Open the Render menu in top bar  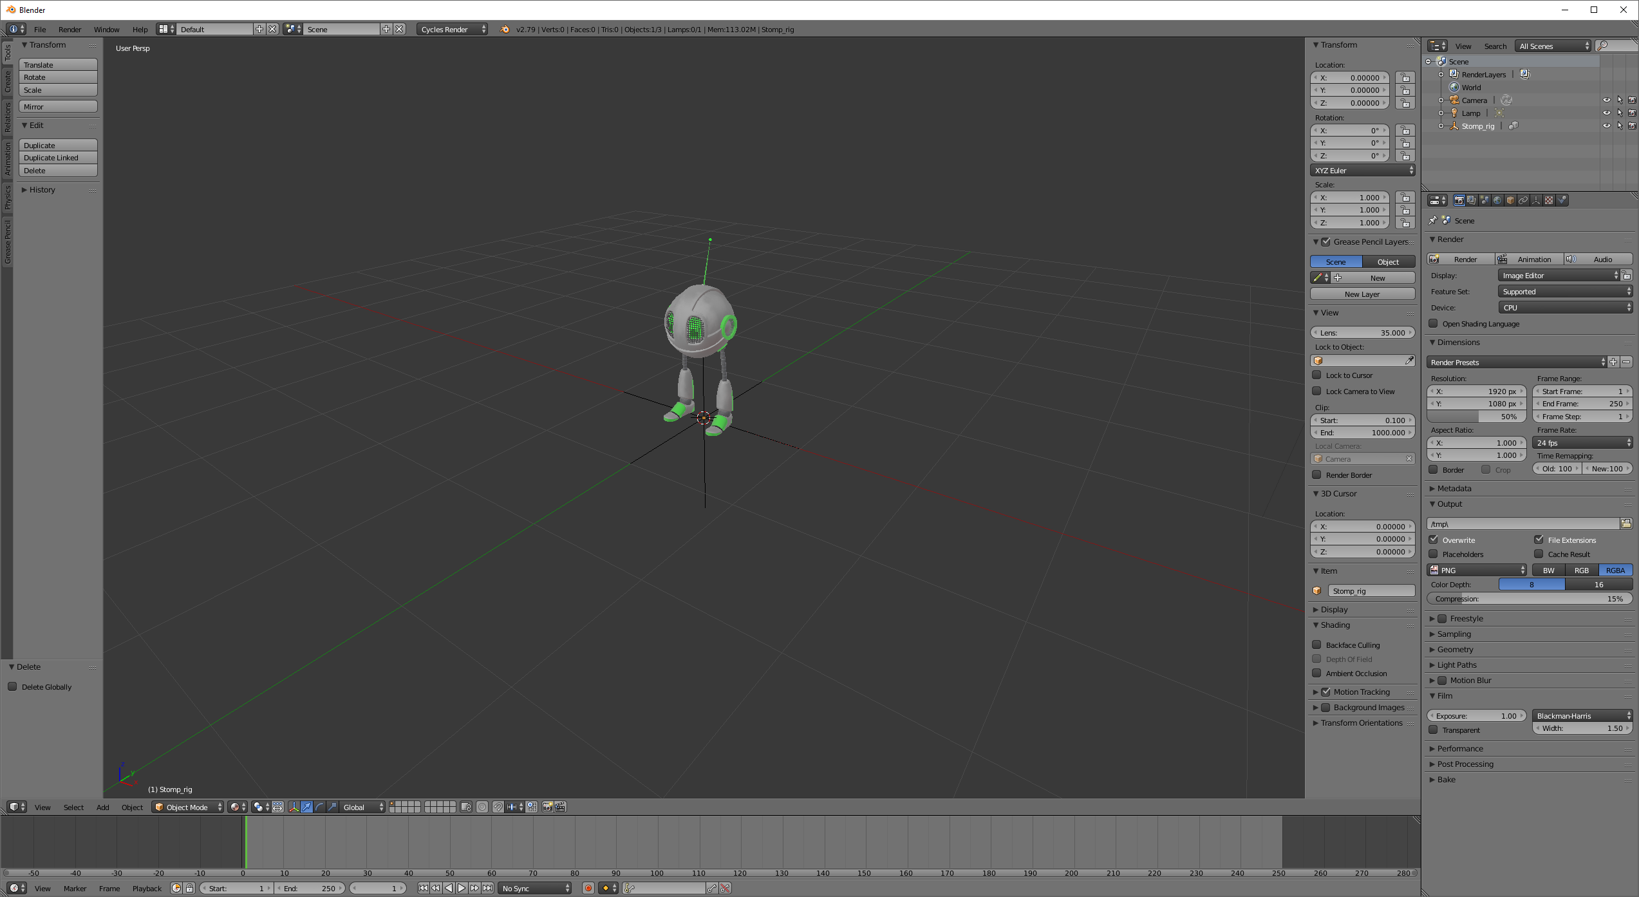70,30
